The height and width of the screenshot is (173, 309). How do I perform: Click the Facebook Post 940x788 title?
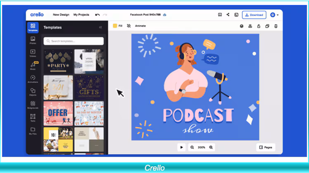point(145,15)
